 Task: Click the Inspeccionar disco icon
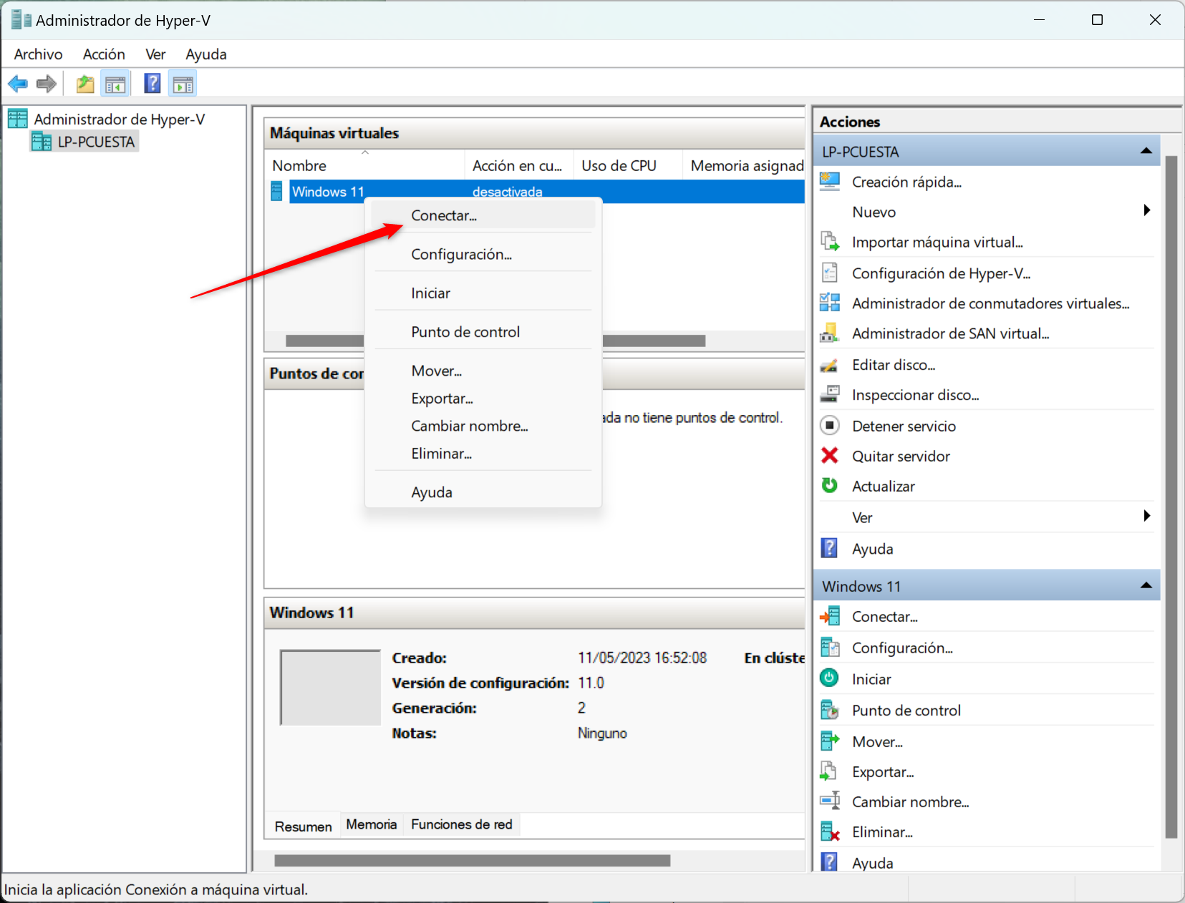pos(830,394)
